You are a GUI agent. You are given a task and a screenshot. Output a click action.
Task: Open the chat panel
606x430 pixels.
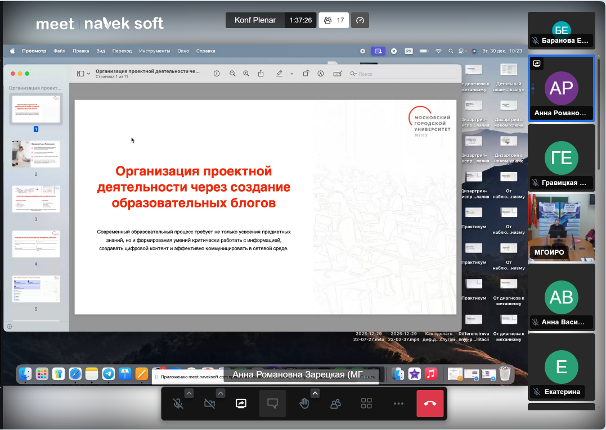[273, 404]
